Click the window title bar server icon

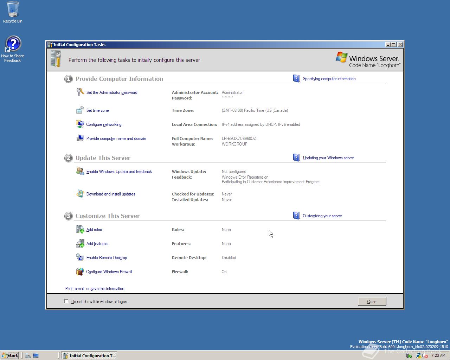pos(50,44)
